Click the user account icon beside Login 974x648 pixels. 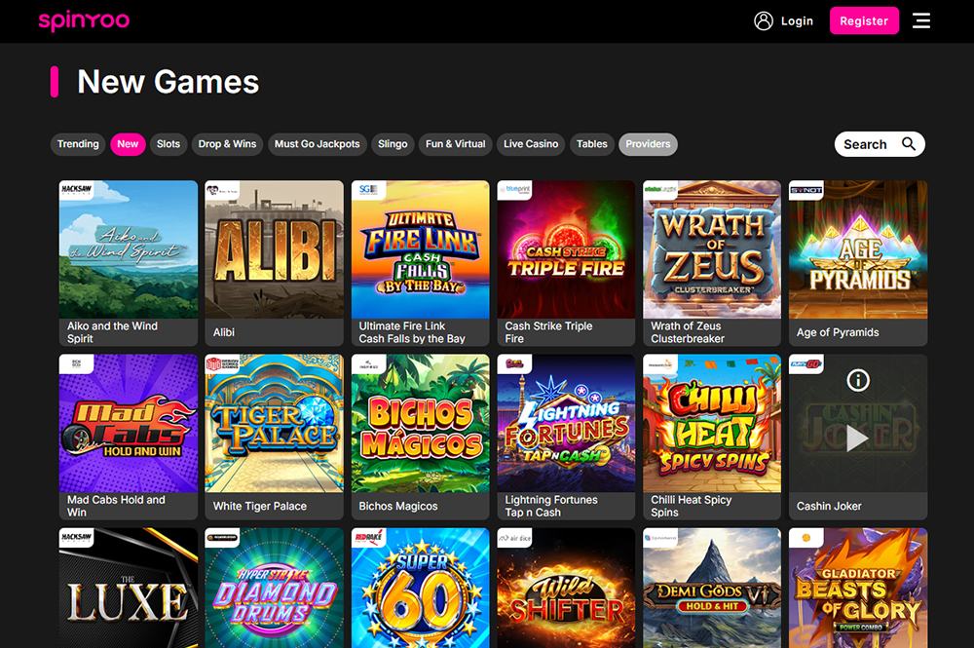tap(764, 20)
